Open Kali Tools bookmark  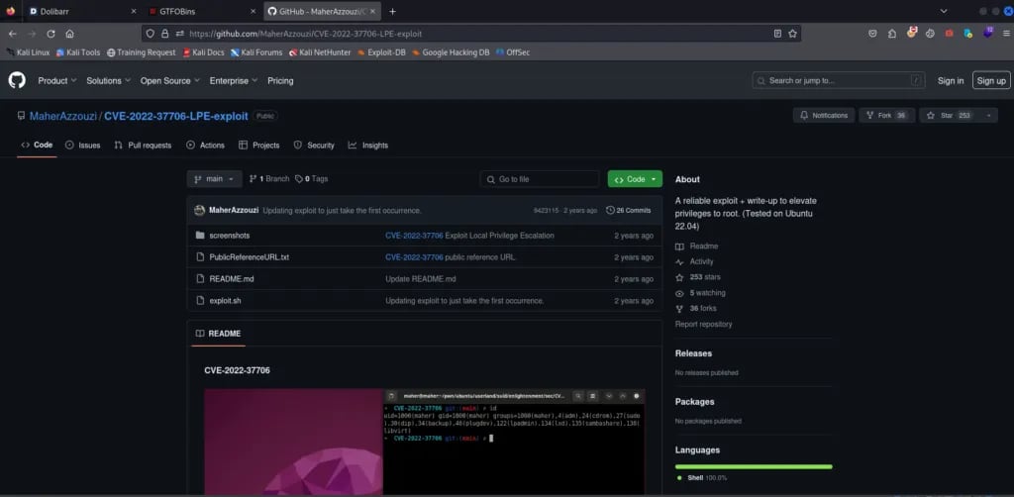point(77,52)
